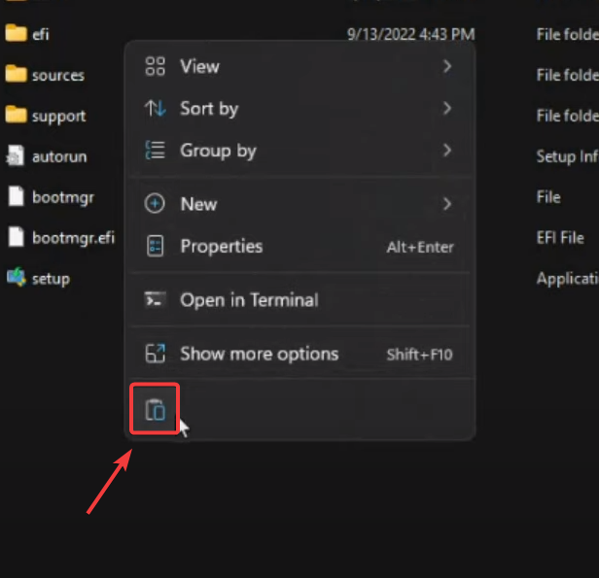Viewport: 599px width, 578px height.
Task: Select Show more options
Action: point(259,355)
